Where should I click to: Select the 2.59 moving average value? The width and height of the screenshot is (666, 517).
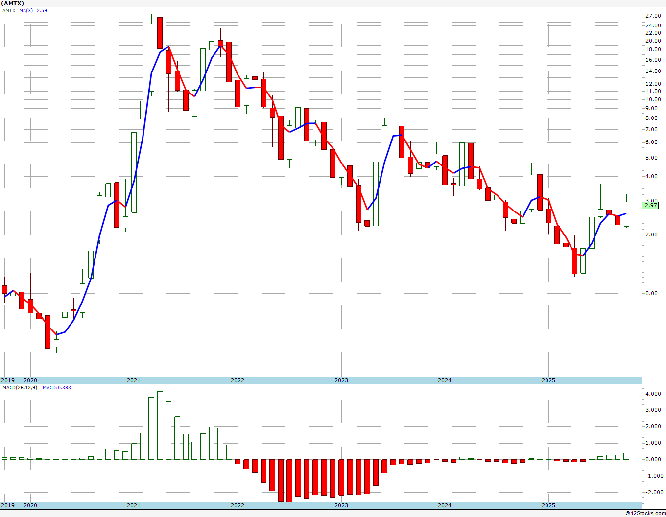tap(42, 10)
